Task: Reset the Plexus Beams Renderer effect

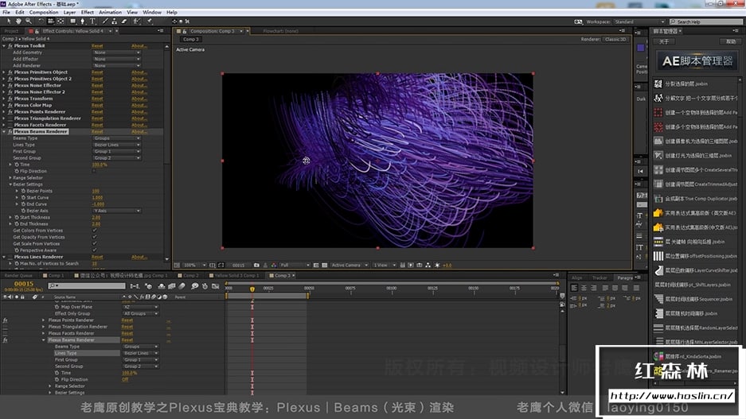Action: (98, 132)
